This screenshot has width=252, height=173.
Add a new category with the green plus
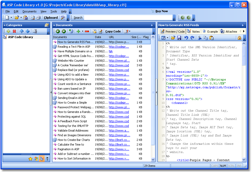9,31
